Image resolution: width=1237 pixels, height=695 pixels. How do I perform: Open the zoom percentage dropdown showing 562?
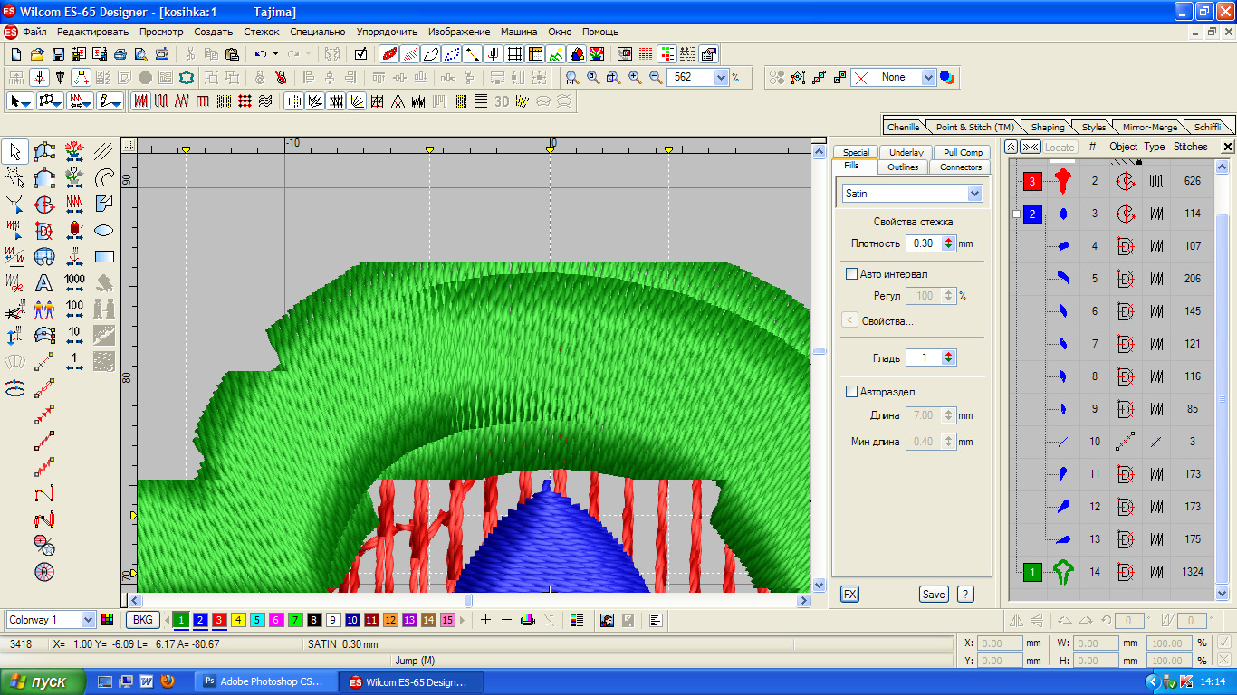[722, 78]
